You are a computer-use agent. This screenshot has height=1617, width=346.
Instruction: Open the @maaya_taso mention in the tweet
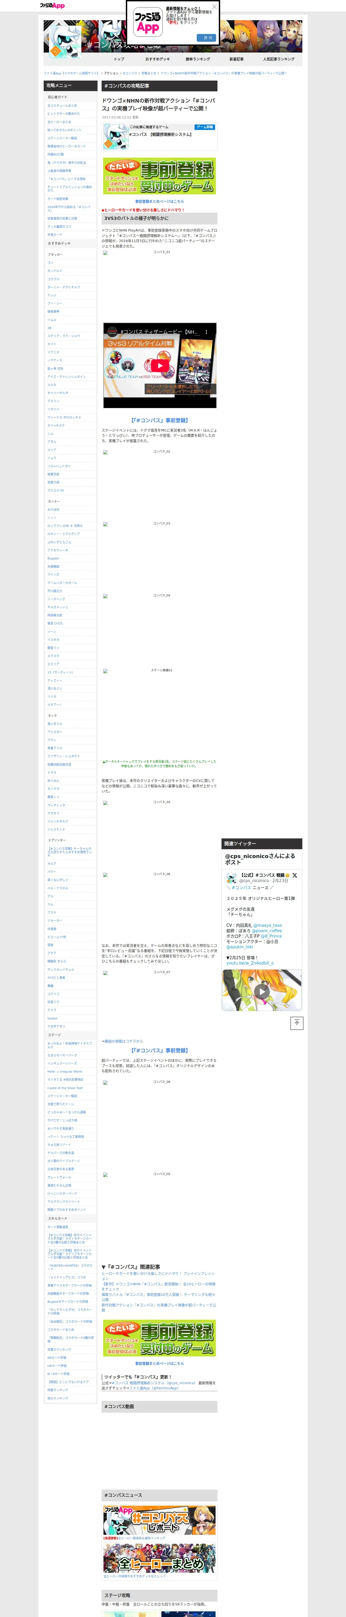tap(268, 925)
